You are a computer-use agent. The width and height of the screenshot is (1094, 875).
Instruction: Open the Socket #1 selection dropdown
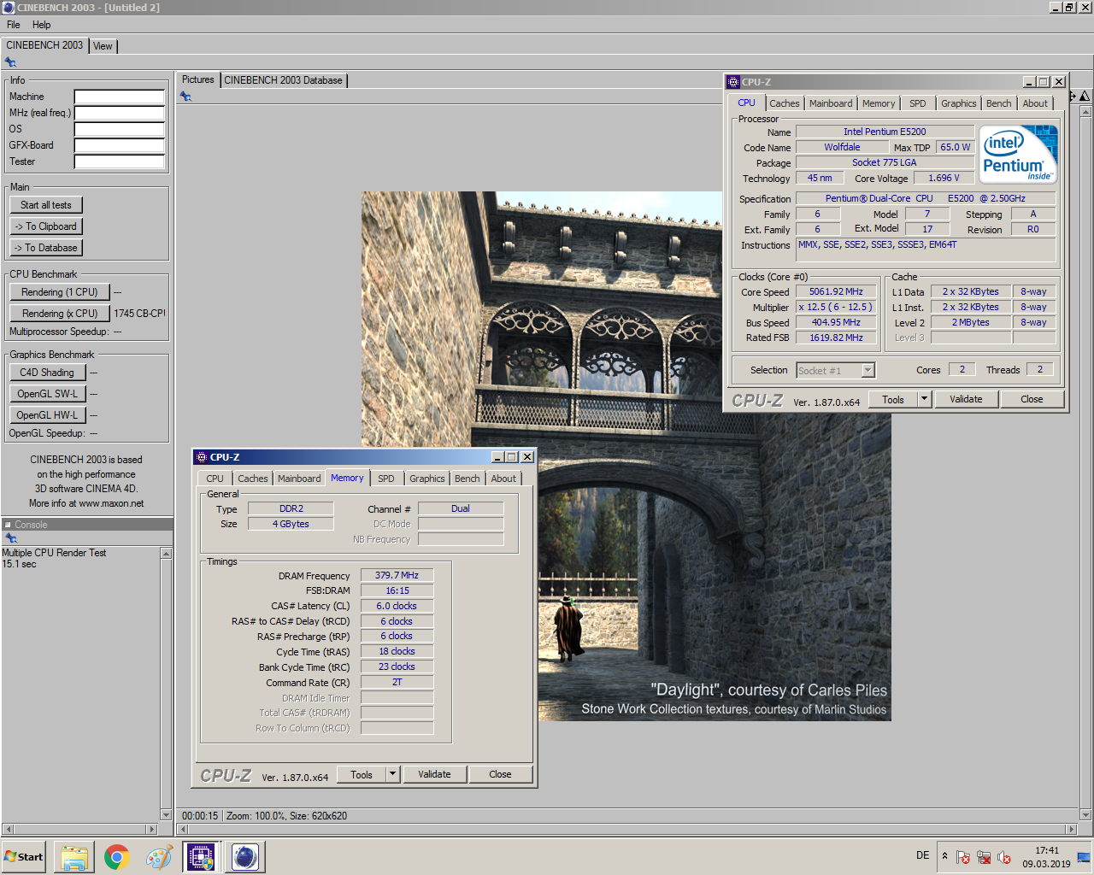(868, 371)
